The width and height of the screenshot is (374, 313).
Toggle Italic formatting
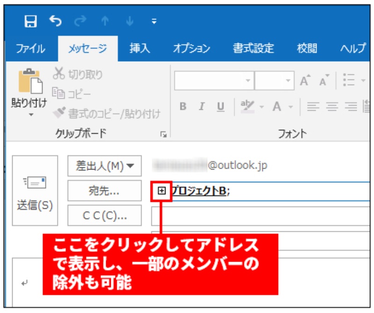pos(201,107)
